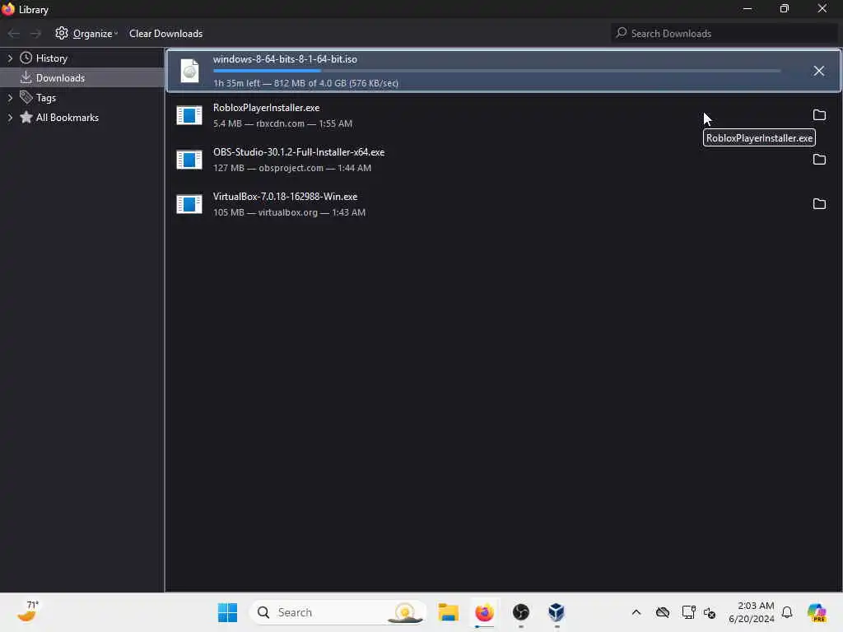The height and width of the screenshot is (632, 843).
Task: Open the Windows Start menu
Action: click(227, 612)
